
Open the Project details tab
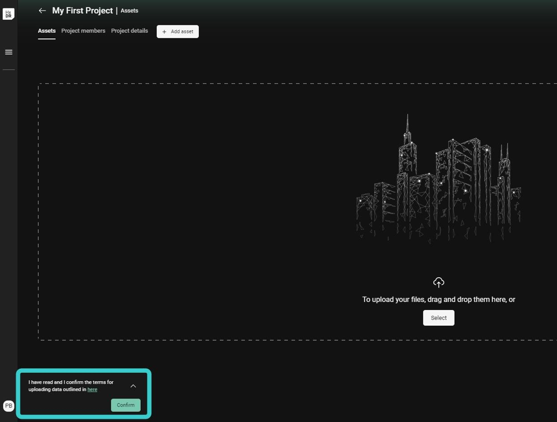coord(129,31)
